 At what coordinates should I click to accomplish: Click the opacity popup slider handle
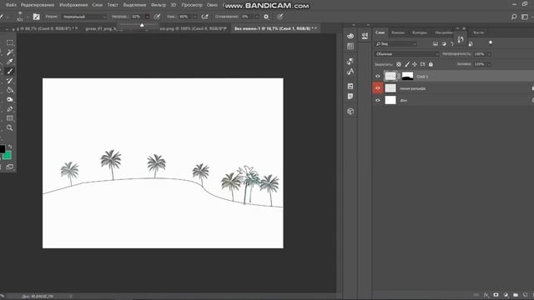[x=142, y=25]
